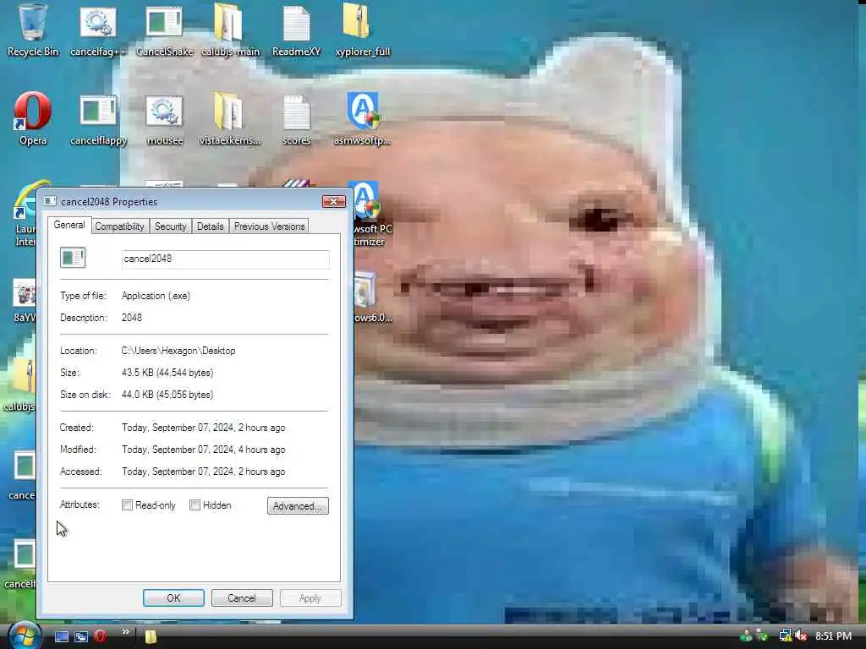Click the folder button on the taskbar
Image resolution: width=866 pixels, height=649 pixels.
click(x=151, y=636)
